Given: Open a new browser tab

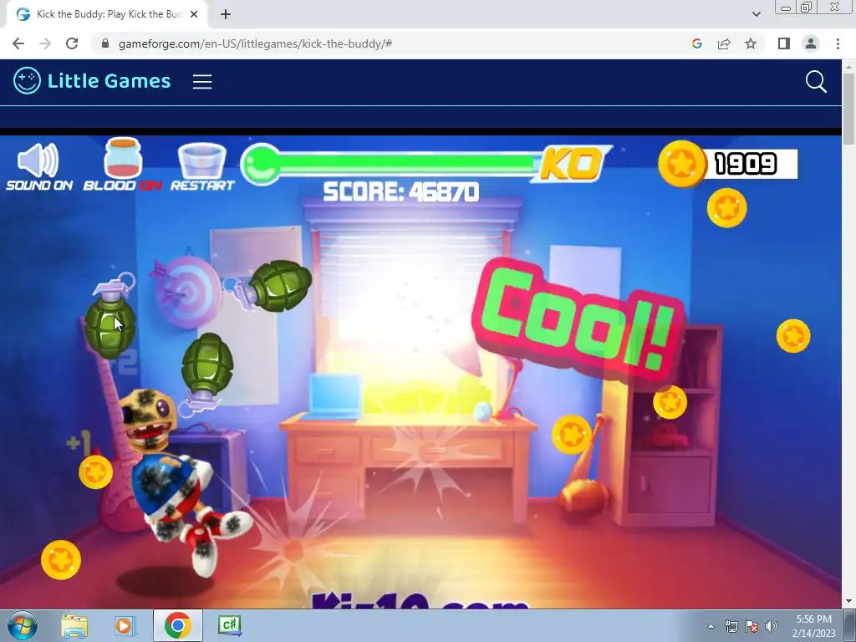Looking at the screenshot, I should click(226, 14).
